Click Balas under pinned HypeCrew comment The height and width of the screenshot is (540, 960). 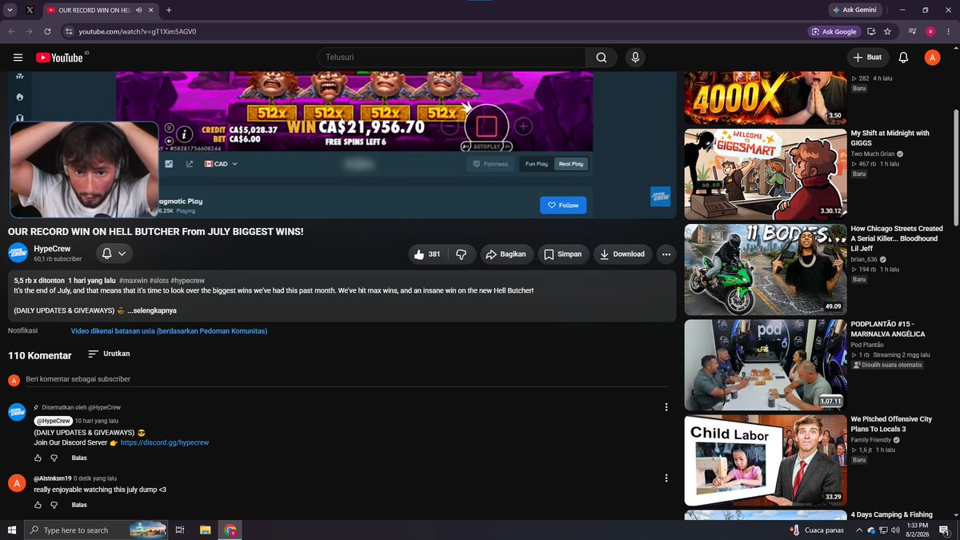79,458
